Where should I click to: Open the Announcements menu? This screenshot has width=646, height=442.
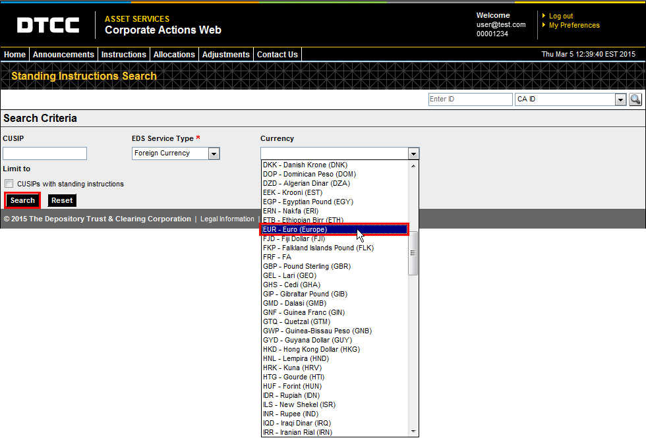[x=63, y=55]
